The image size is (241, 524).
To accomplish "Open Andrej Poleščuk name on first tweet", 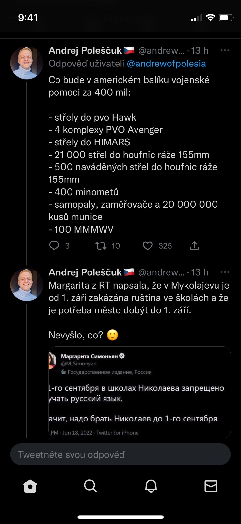I will click(85, 50).
